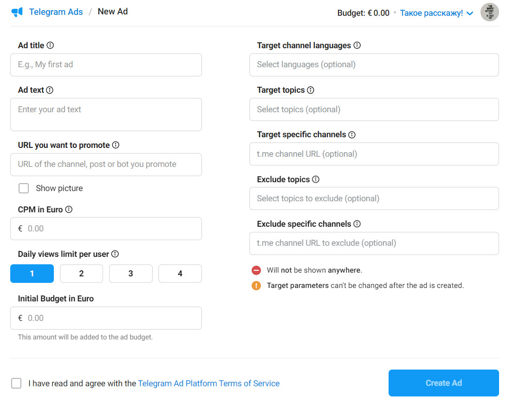This screenshot has width=513, height=415.
Task: Click info icon for Daily views limit
Action: (115, 254)
